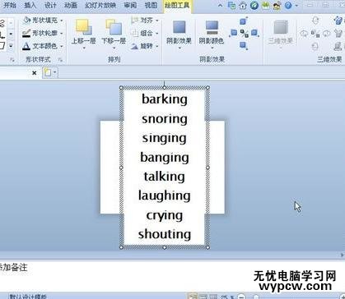This screenshot has width=345, height=299.
Task: Click the 3D tilt left icon
Action: click(x=304, y=34)
